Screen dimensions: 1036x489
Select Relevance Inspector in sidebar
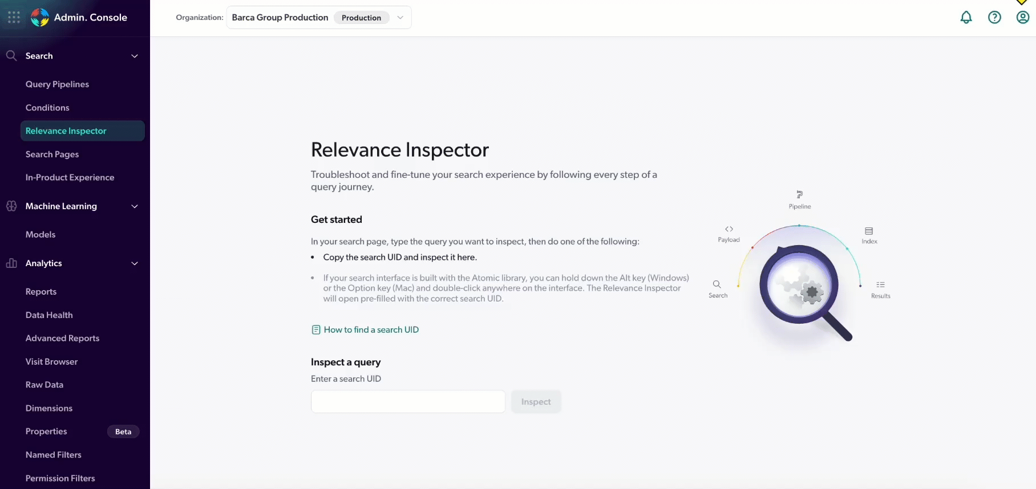point(83,131)
